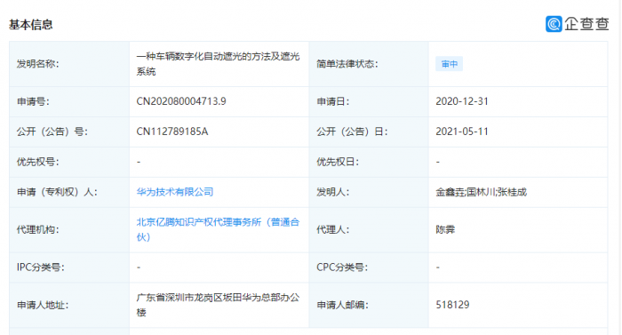The width and height of the screenshot is (622, 335).
Task: Select the address 广东省深圳市龙岗区坂田华为总部办公楼
Action: tap(218, 305)
